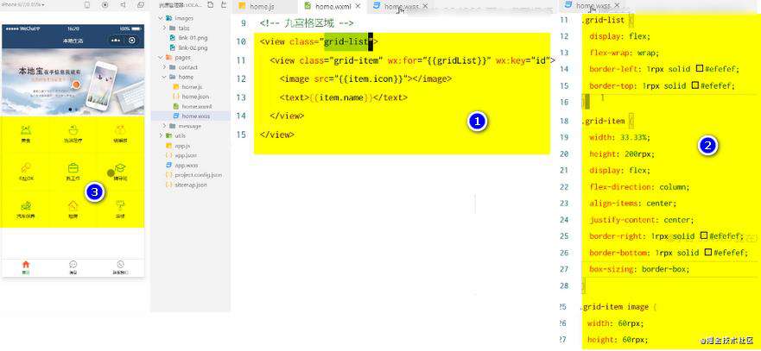Open link-01.png in the file tree
761x351 pixels.
click(x=188, y=38)
